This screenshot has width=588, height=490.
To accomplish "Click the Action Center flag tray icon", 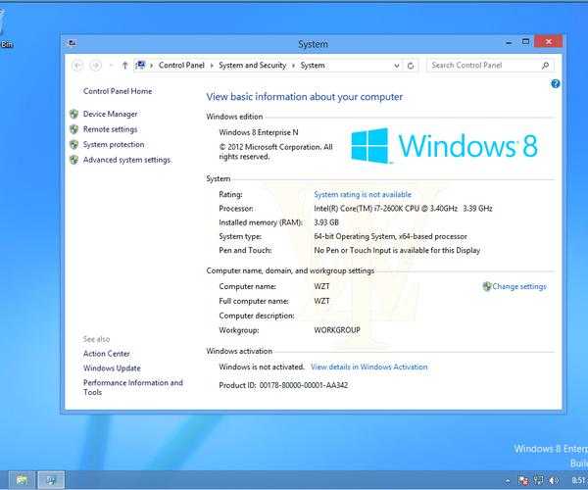I will (x=523, y=480).
